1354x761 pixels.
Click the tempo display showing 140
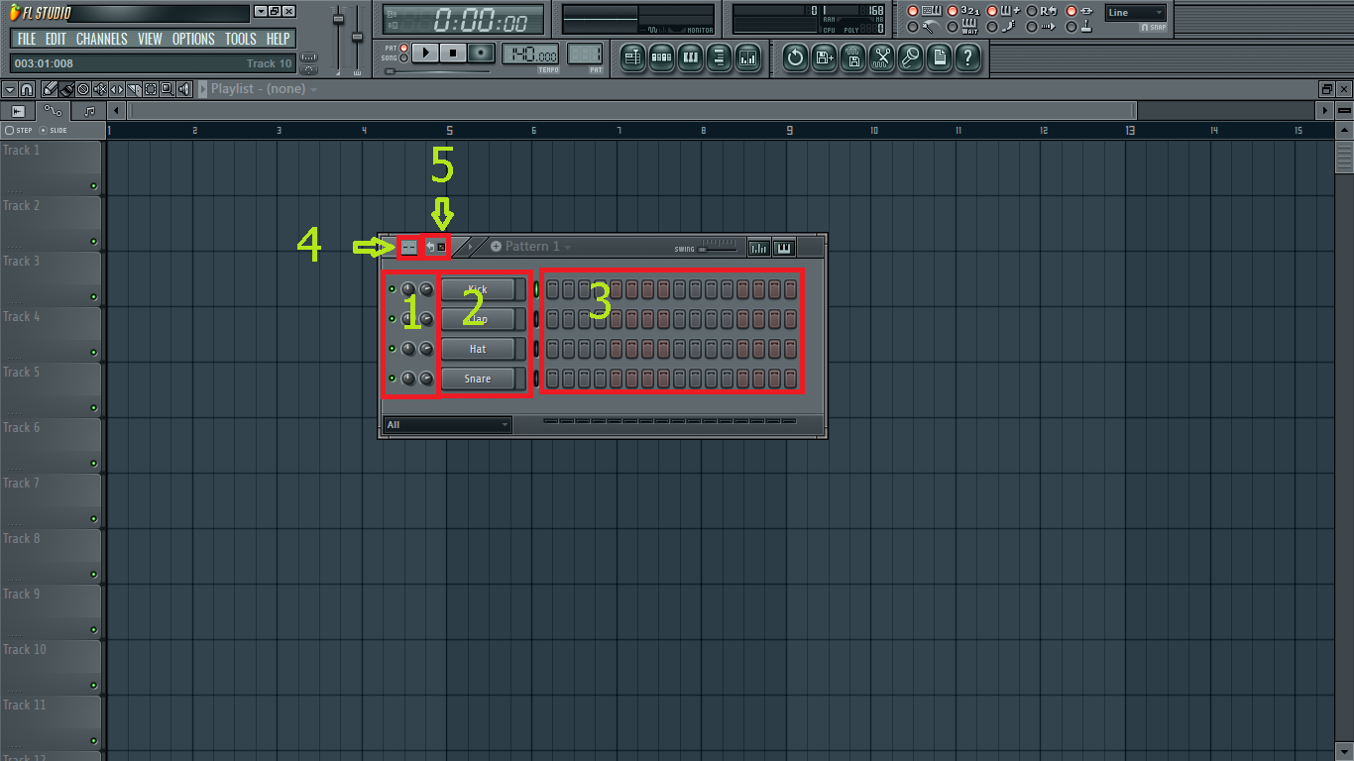tap(530, 54)
